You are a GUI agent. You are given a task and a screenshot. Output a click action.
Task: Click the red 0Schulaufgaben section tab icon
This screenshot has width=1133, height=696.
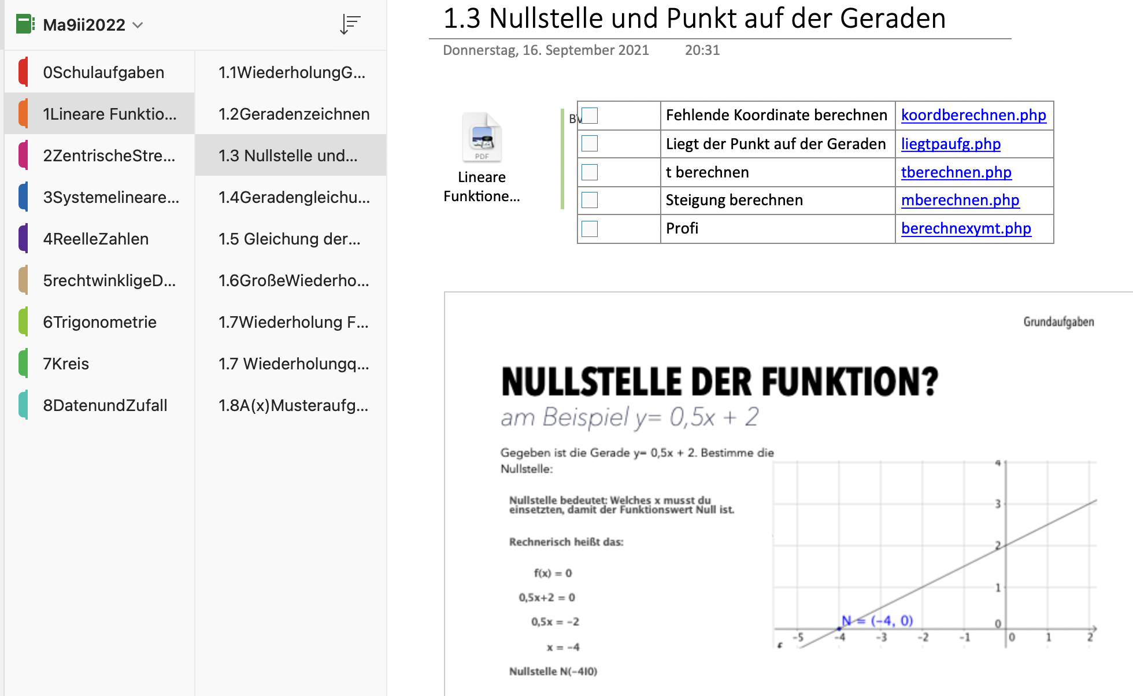(23, 72)
